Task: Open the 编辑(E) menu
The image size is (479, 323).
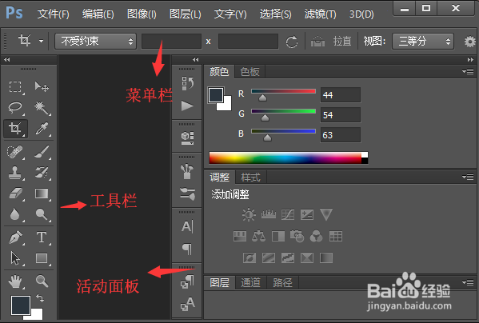Action: pos(98,14)
